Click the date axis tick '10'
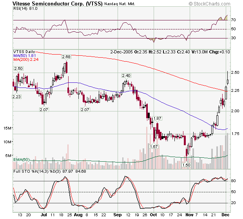Viewport: 243px width, 219px height. 162,215
